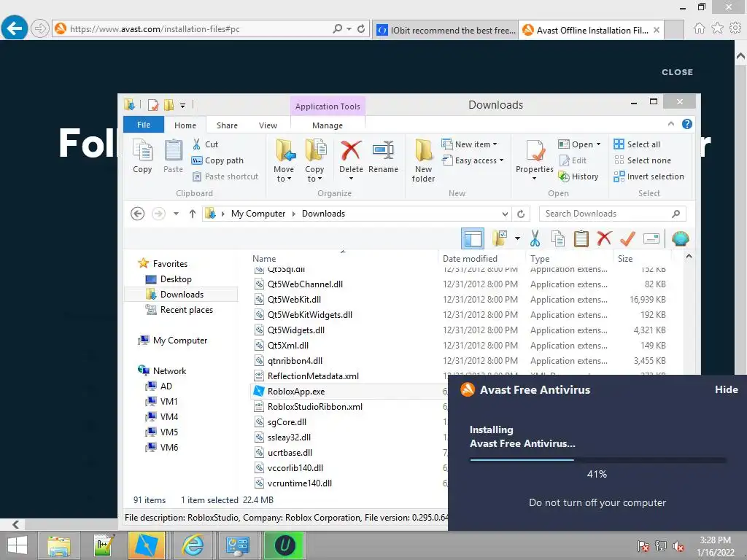Expand the Open button dropdown

click(x=598, y=144)
